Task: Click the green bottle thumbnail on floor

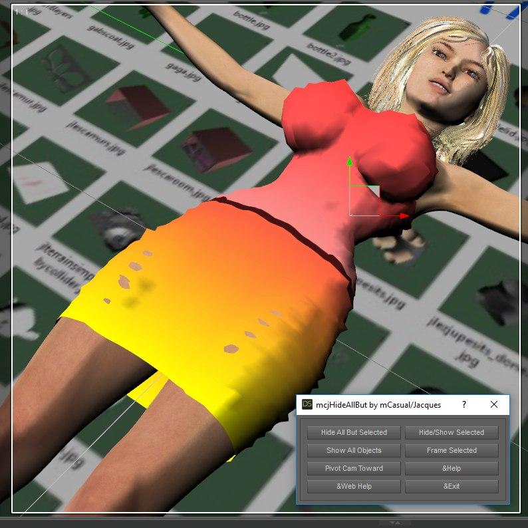Action: point(357,29)
